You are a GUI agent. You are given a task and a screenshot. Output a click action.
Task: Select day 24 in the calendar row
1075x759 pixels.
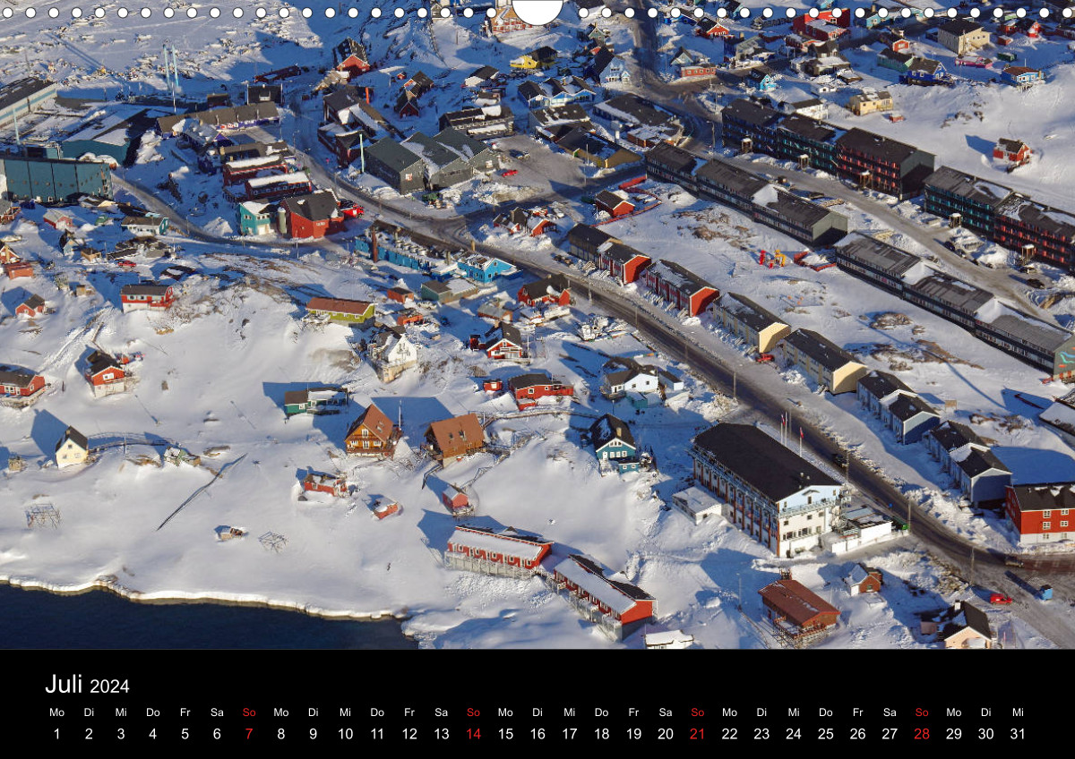pos(794,734)
